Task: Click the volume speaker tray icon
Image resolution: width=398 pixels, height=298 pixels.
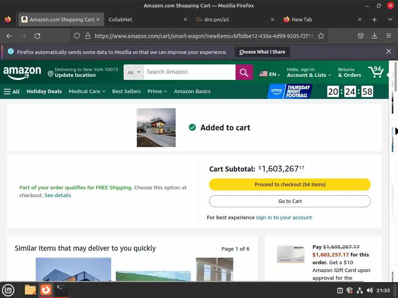Action: tap(370, 290)
